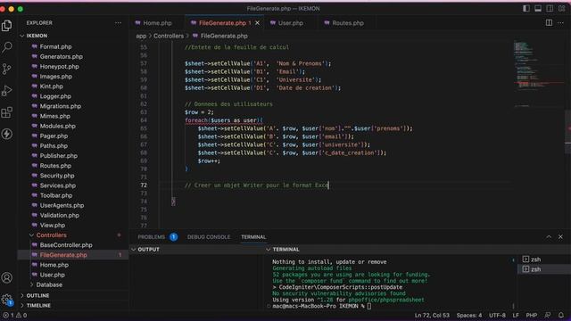Click the terminal prompt input line
The width and height of the screenshot is (571, 321).
point(322,306)
